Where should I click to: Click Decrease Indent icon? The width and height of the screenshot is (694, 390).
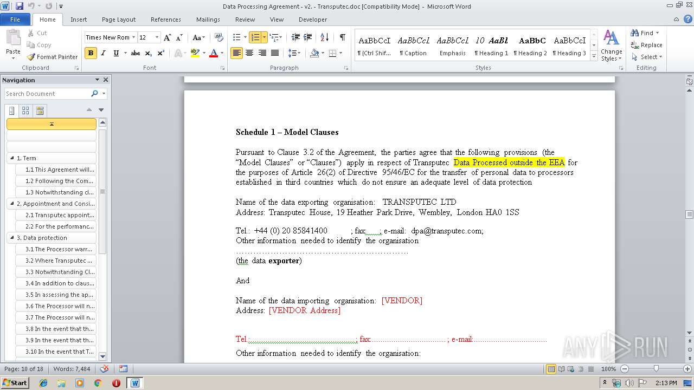coord(295,37)
